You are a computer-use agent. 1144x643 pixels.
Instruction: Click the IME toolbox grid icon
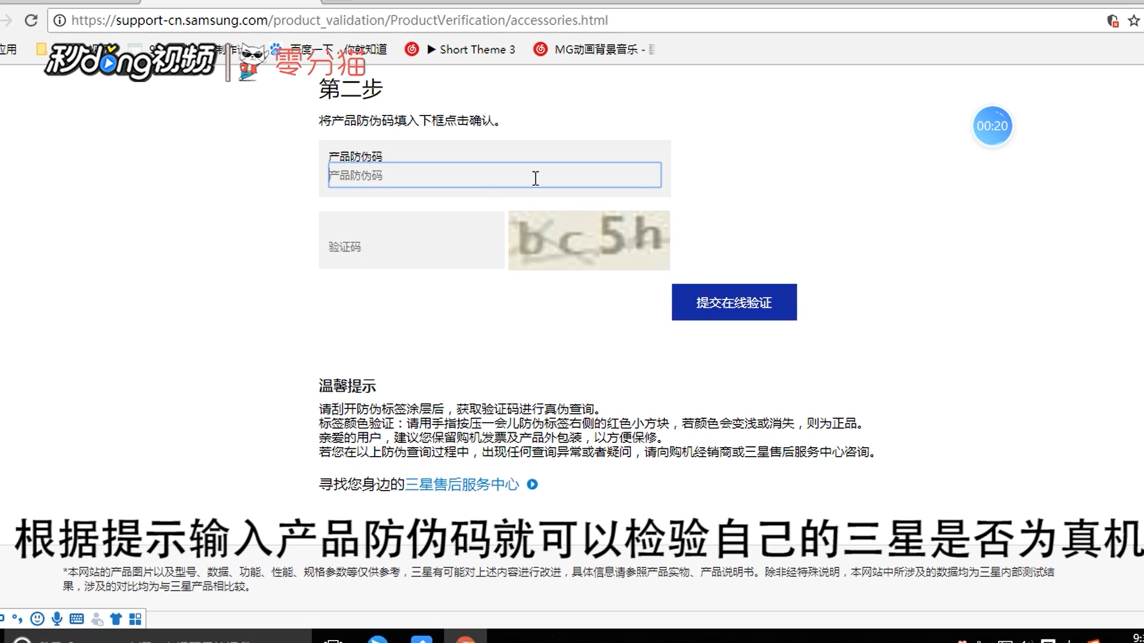pos(136,619)
